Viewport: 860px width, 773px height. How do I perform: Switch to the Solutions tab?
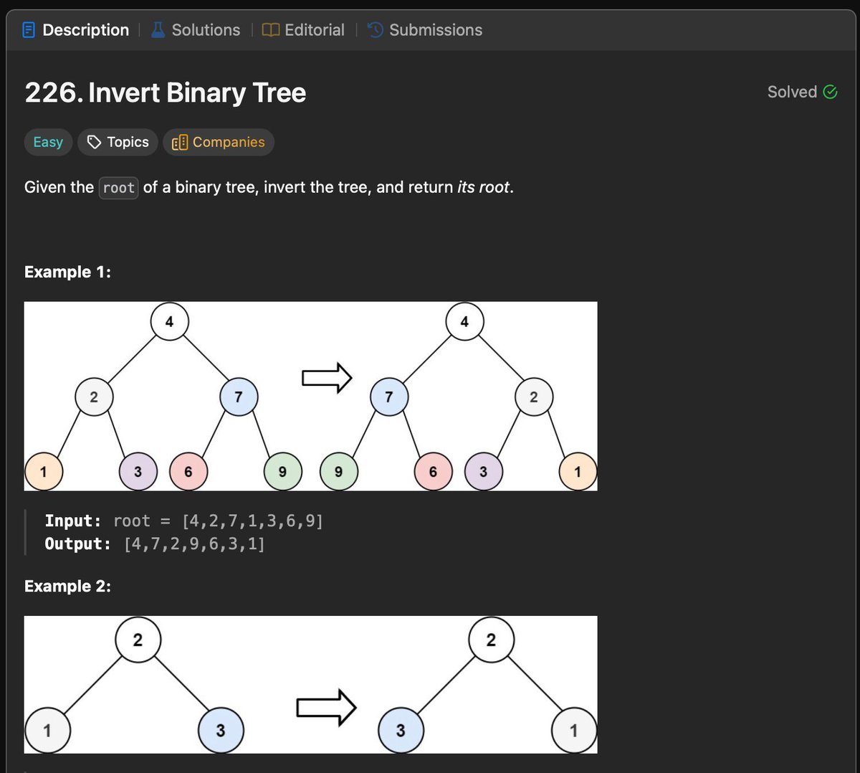pyautogui.click(x=195, y=30)
